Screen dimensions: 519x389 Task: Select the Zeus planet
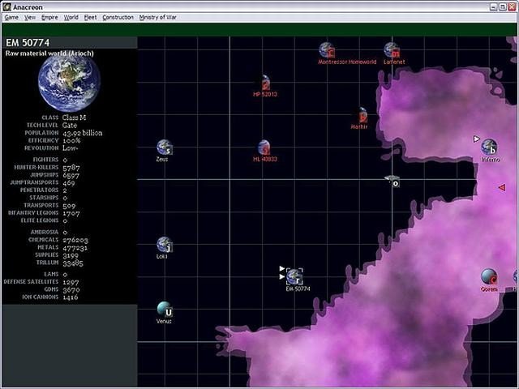(x=165, y=147)
